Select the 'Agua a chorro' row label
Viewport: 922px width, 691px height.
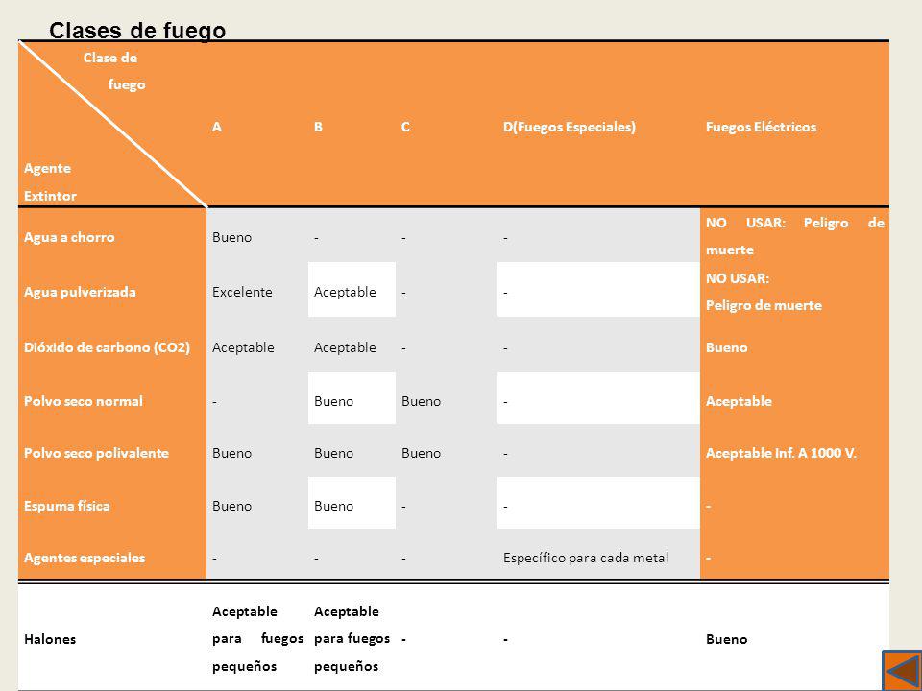(69, 237)
